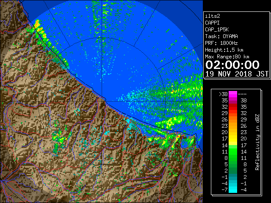
Task: Click the 'Max Range:80 km' line
Action: click(x=227, y=57)
